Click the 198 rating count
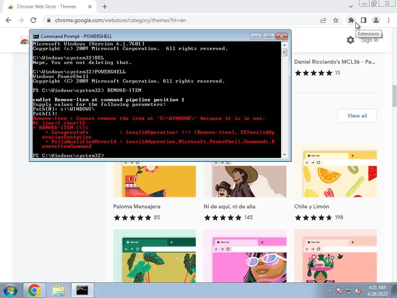 coord(339,217)
